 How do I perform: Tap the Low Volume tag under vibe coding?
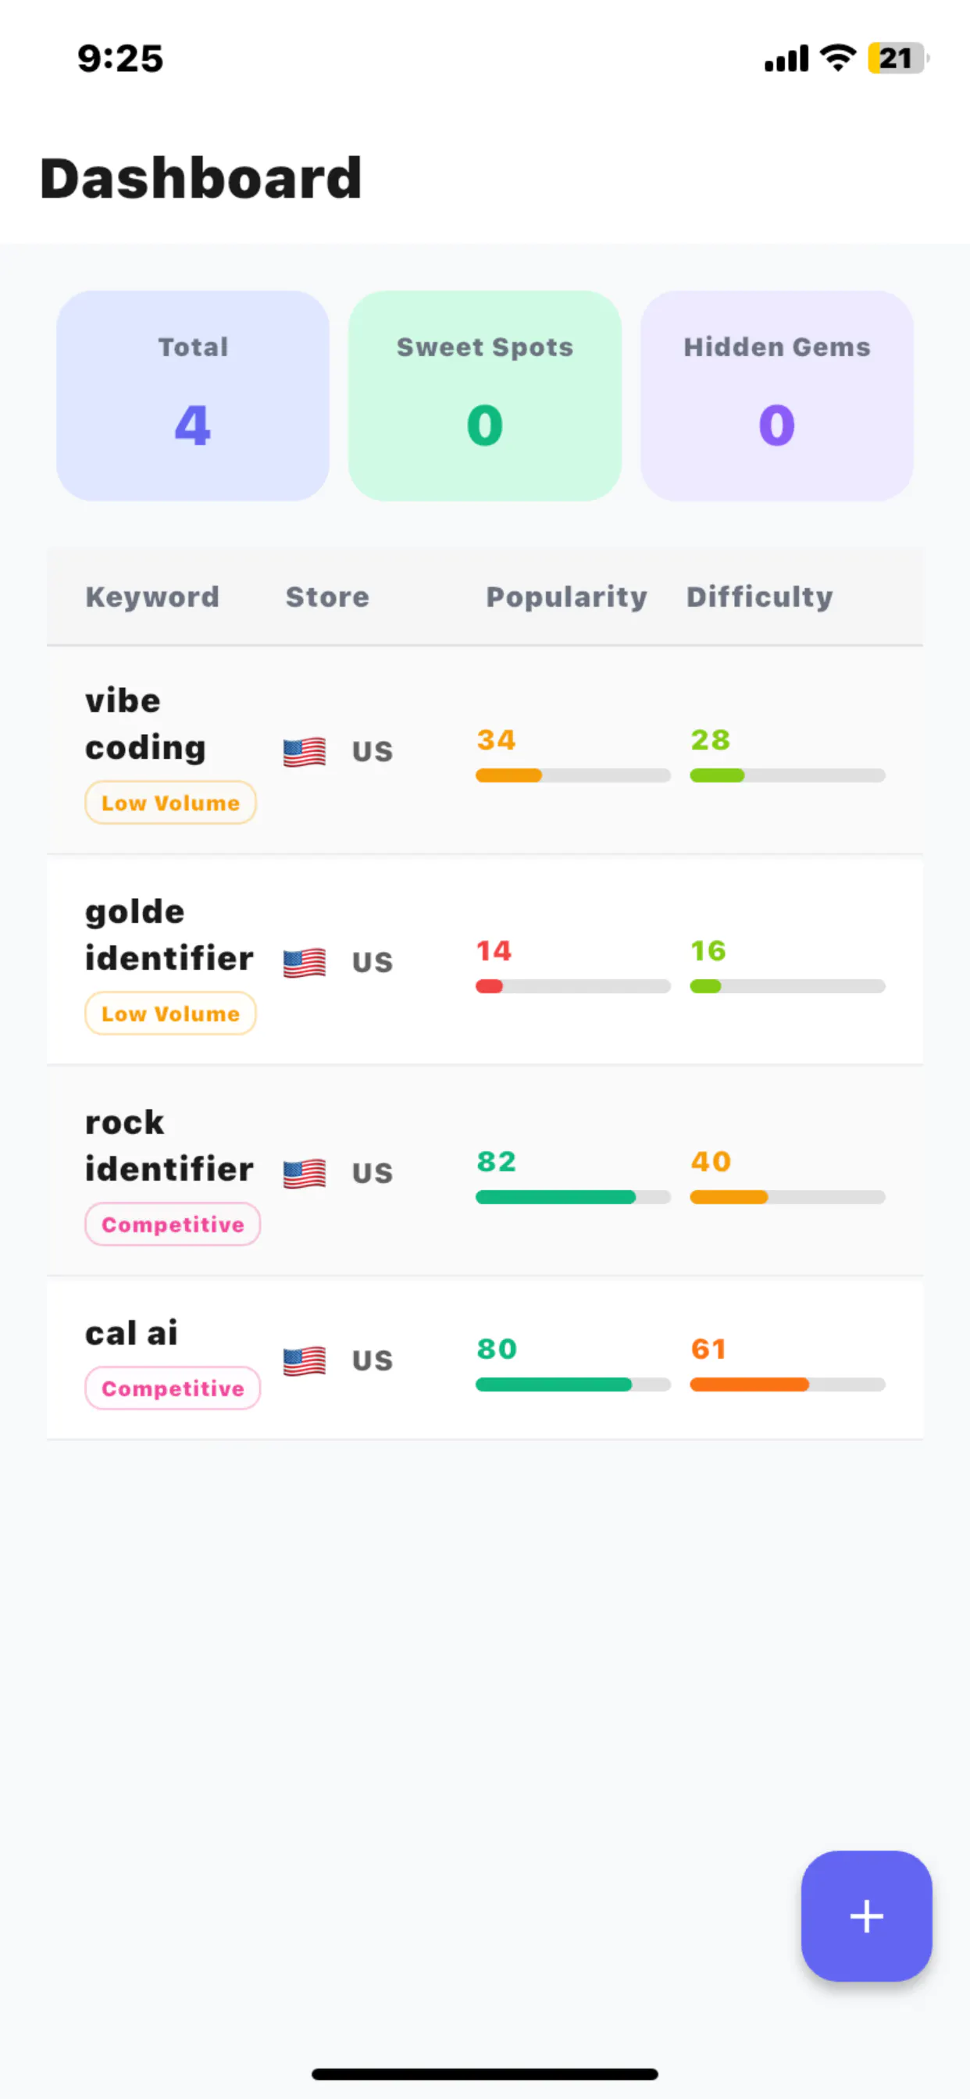click(170, 803)
